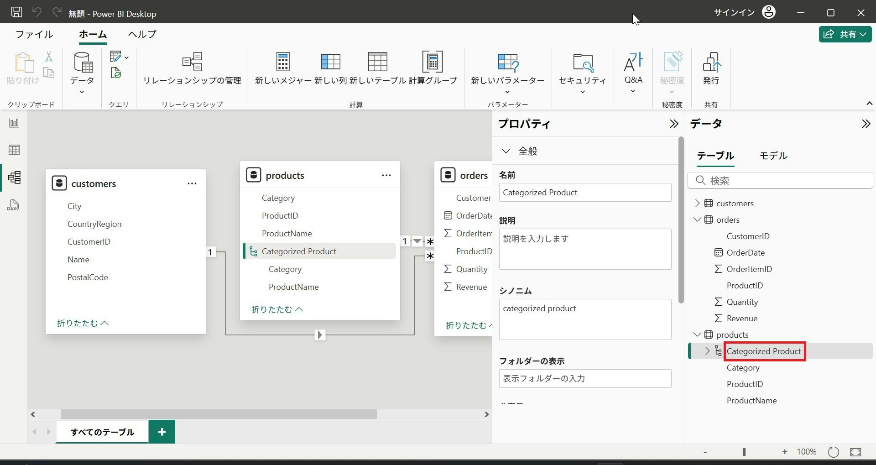Create a 新しいメジャー (New measure)
The image size is (876, 465).
pos(283,68)
